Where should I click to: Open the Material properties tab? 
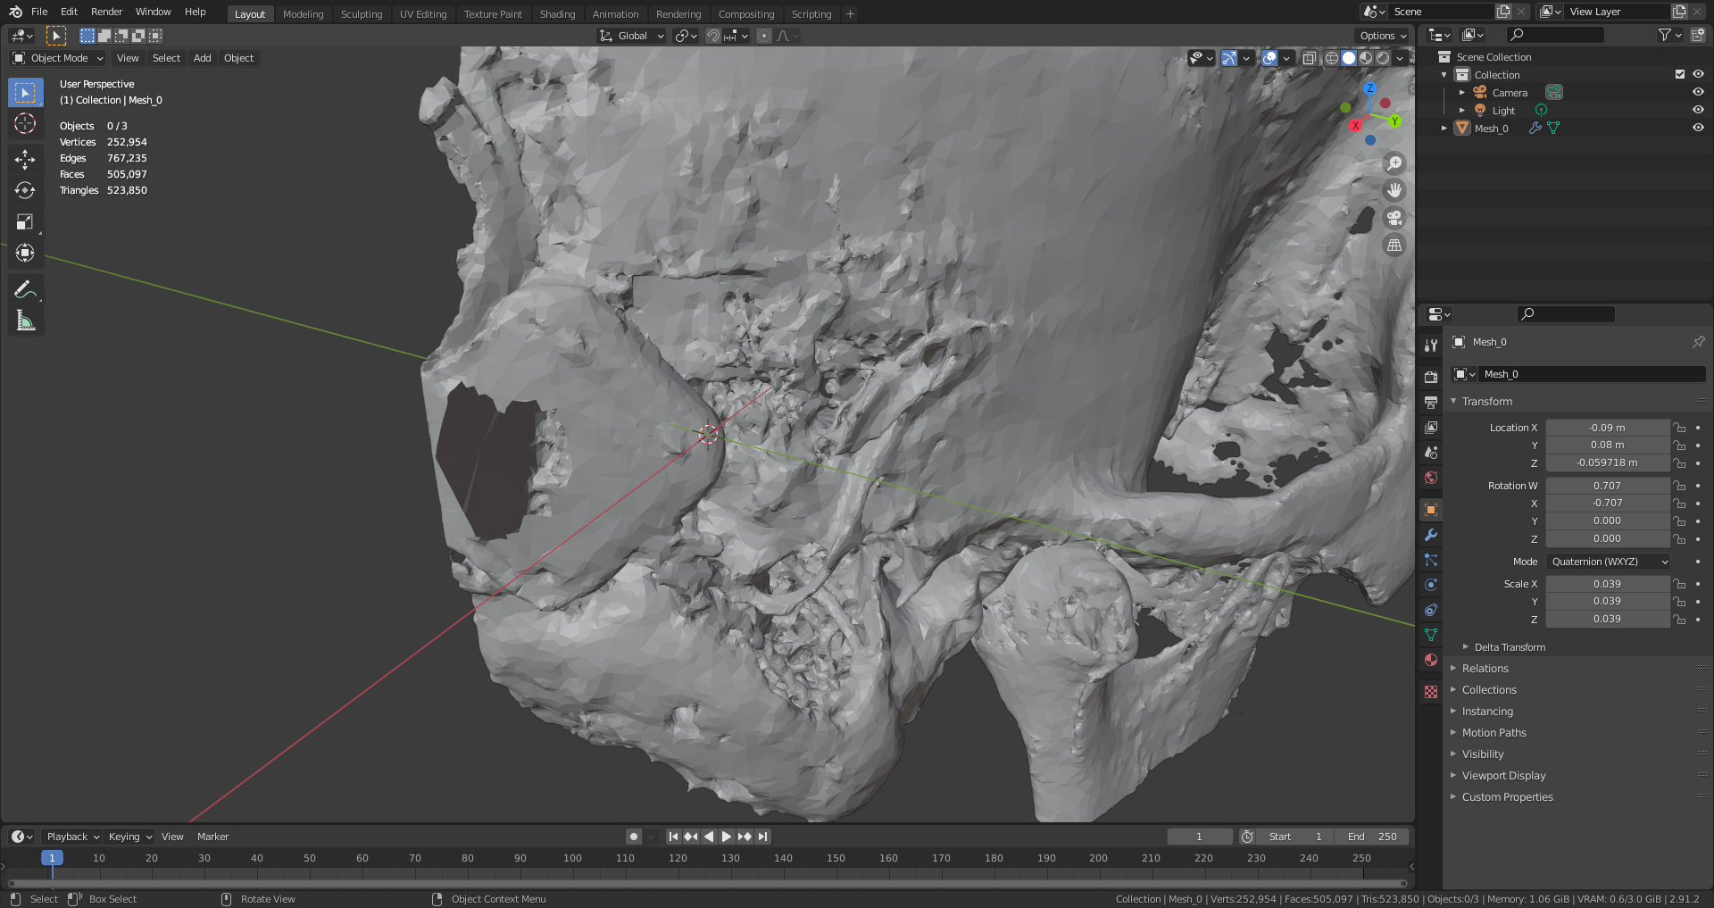(1431, 660)
